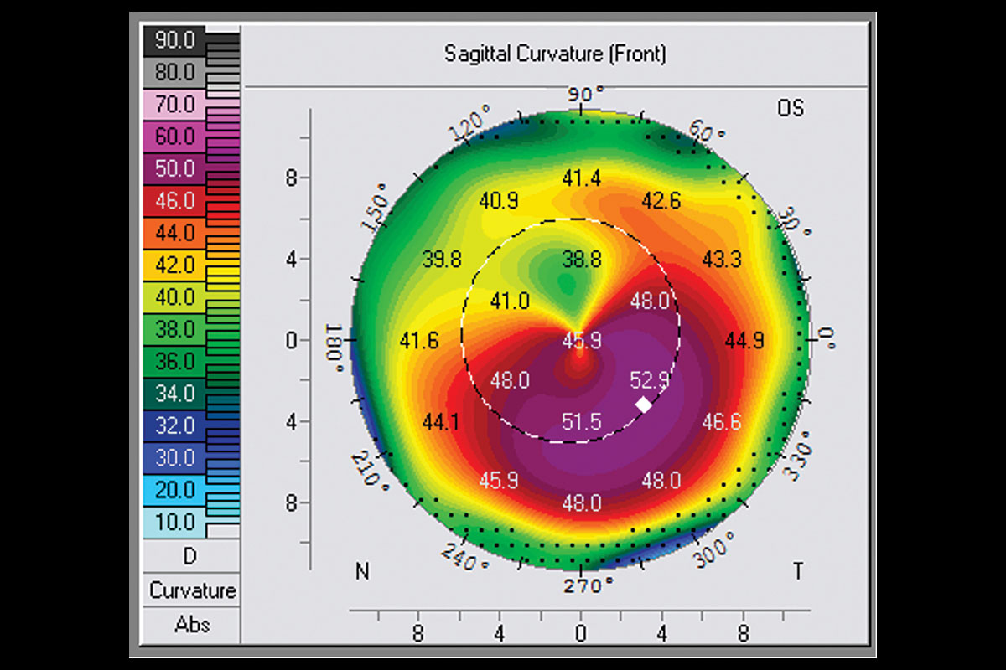
Task: Click the white diamond steepest-point marker
Action: 644,404
